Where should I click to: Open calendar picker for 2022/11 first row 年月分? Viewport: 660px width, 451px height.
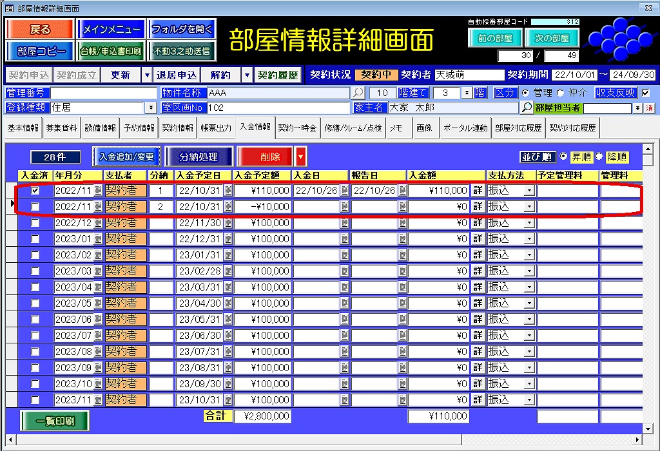point(98,191)
